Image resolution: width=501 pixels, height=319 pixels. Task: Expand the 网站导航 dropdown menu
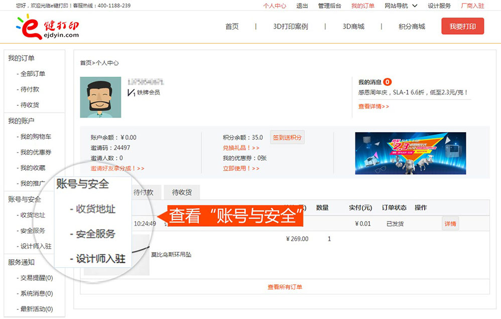point(401,6)
